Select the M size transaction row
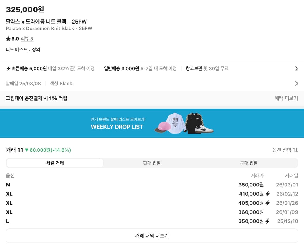304x250 pixels. pyautogui.click(x=152, y=185)
